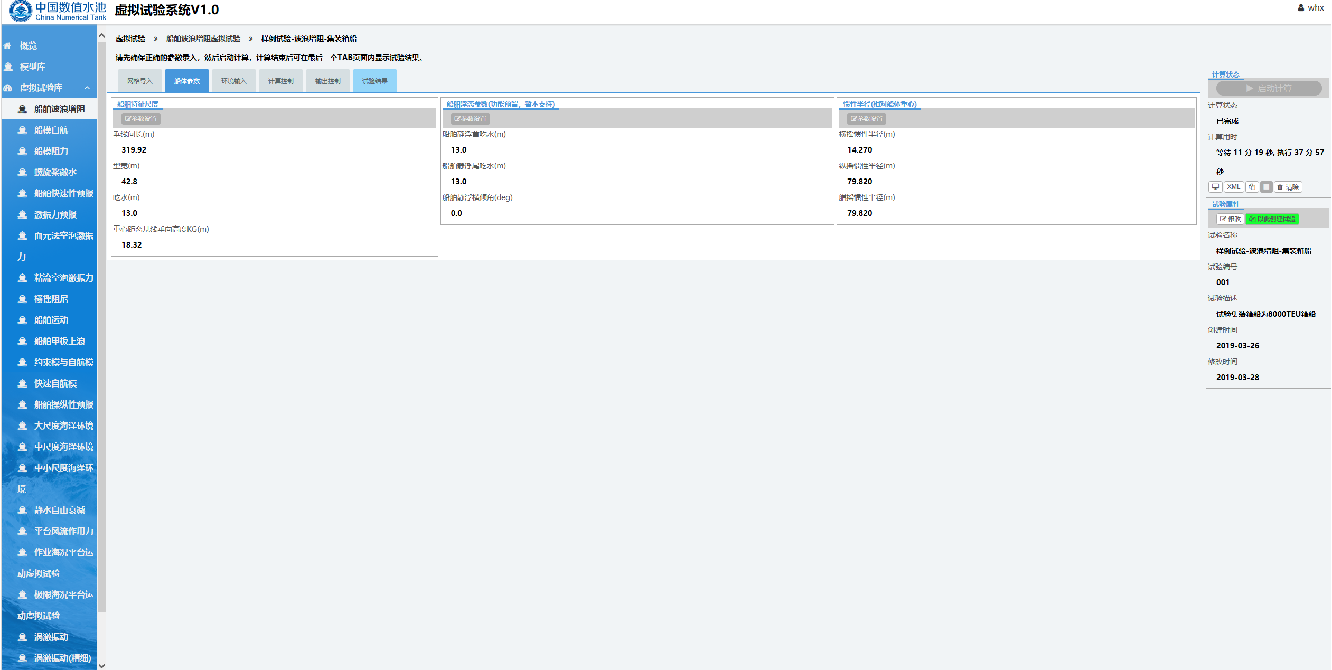Click the whx user profile icon
1332x670 pixels.
pyautogui.click(x=1301, y=8)
